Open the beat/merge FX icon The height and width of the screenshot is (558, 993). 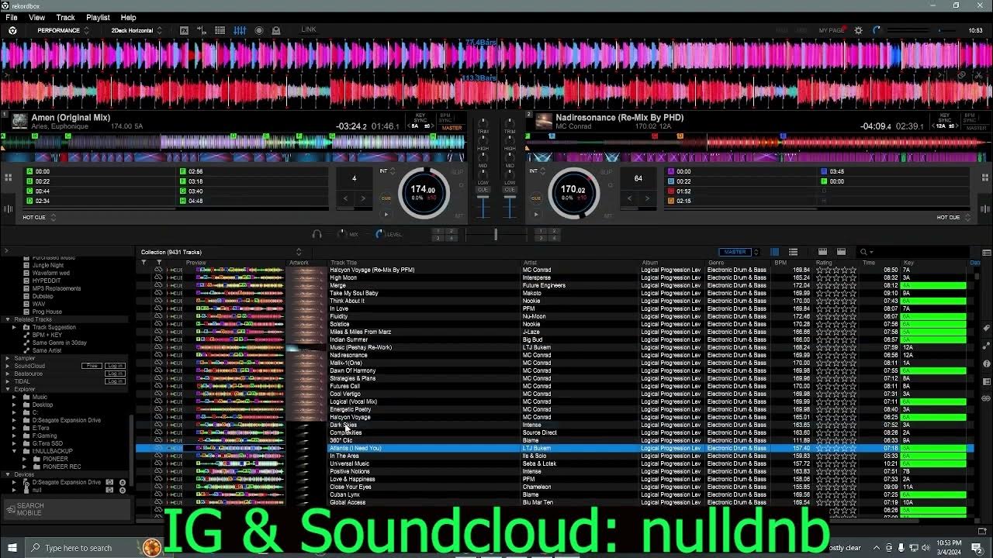click(202, 30)
